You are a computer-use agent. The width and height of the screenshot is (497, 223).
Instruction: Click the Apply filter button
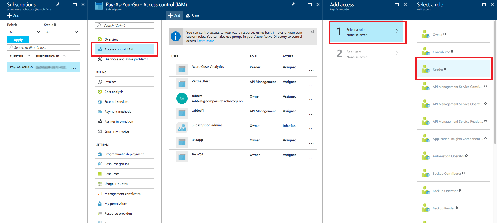(18, 40)
